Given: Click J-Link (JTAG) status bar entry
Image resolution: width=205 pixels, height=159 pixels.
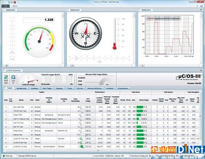Looking at the screenshot, I should (109, 156).
